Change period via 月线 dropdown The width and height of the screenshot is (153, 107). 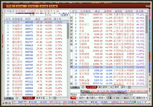point(74,95)
